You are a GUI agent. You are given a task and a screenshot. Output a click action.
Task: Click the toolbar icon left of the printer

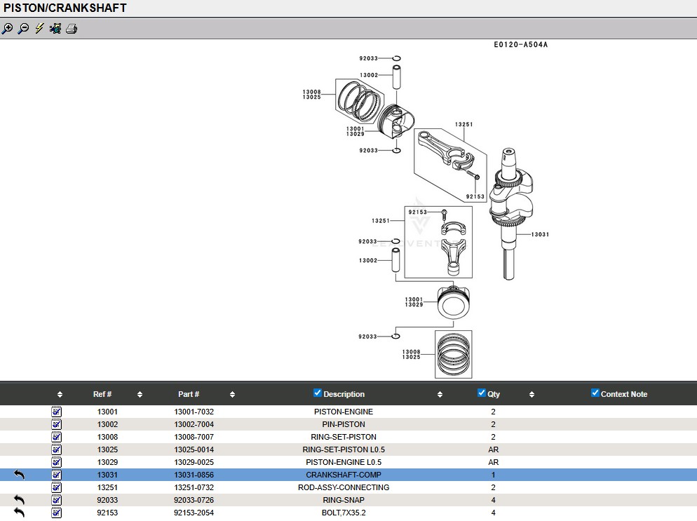coord(55,29)
